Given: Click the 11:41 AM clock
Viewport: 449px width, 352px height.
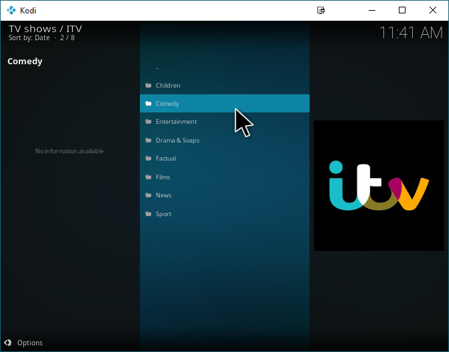Looking at the screenshot, I should coord(410,33).
